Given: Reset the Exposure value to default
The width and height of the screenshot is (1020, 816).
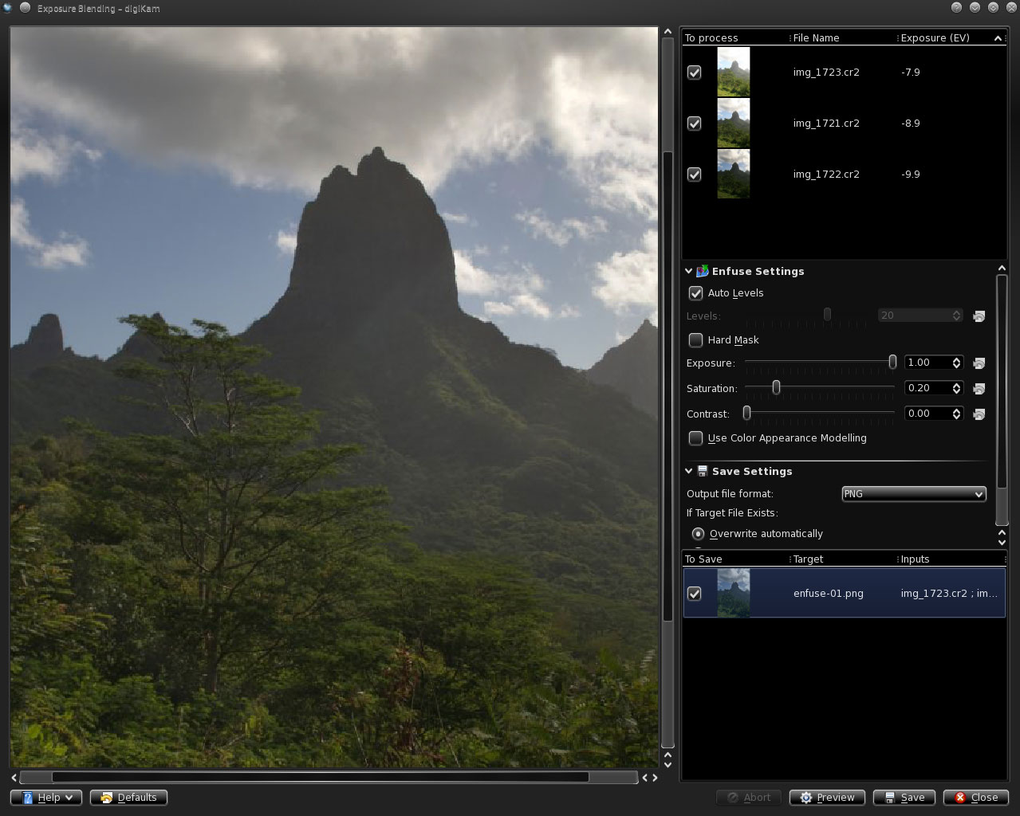Looking at the screenshot, I should point(979,363).
